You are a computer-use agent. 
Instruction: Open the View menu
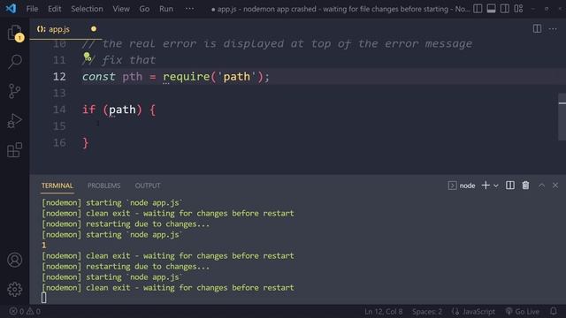121,9
